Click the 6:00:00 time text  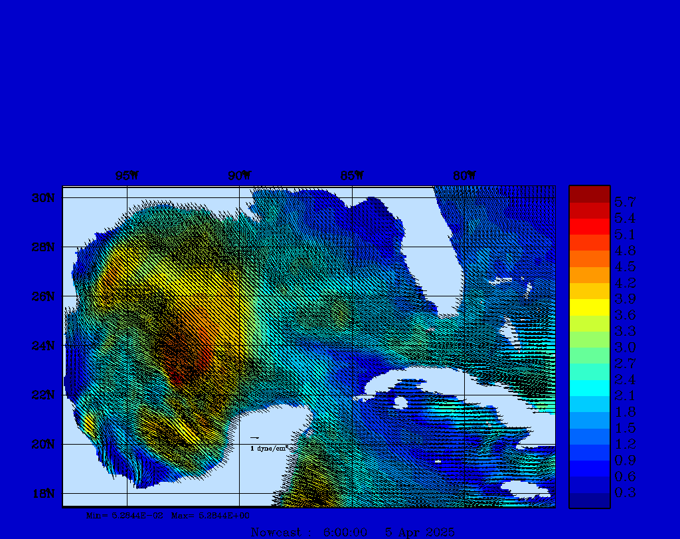[345, 532]
